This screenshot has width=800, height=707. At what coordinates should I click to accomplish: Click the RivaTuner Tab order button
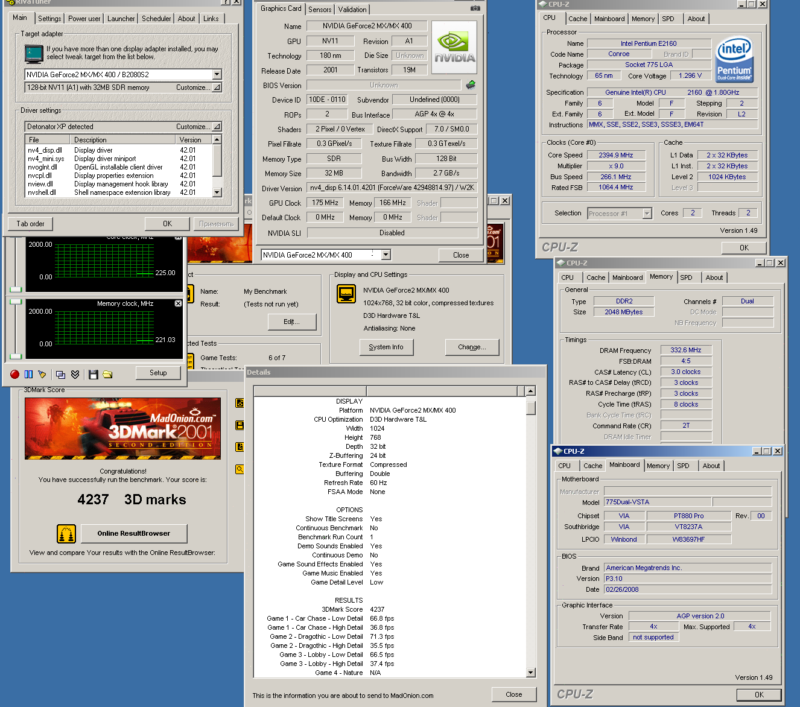coord(30,224)
